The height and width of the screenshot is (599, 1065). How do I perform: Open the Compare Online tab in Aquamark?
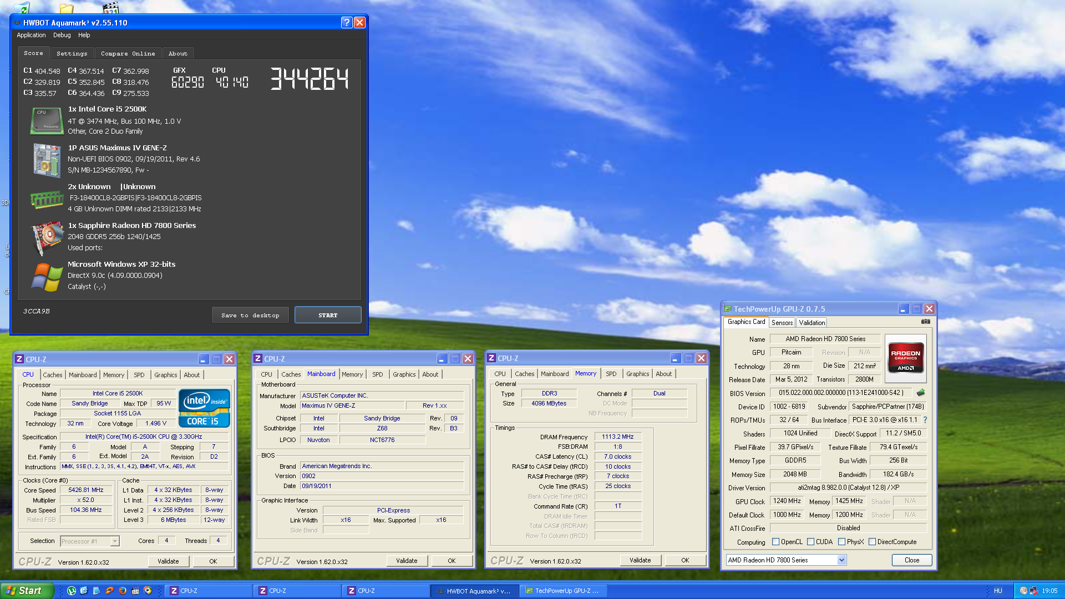click(128, 54)
